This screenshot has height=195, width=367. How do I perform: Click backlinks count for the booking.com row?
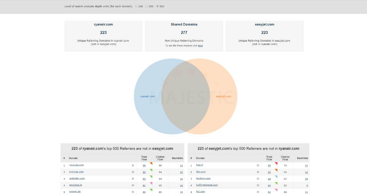coord(306,179)
